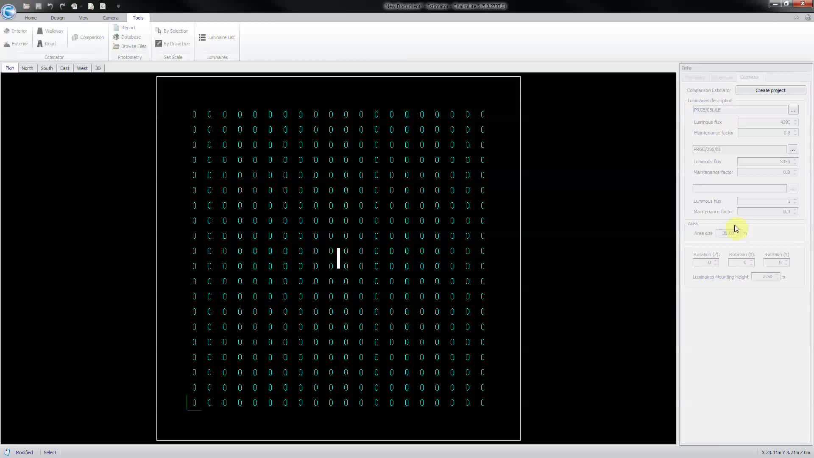
Task: Open the Comparison tool
Action: coord(88,37)
